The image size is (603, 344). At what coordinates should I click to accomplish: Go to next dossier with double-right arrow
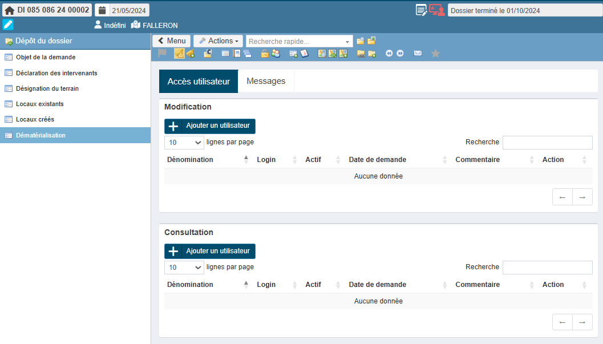400,53
